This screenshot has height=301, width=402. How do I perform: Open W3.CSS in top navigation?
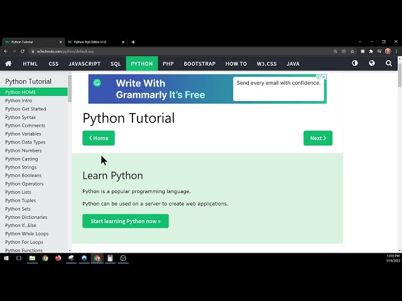[266, 63]
